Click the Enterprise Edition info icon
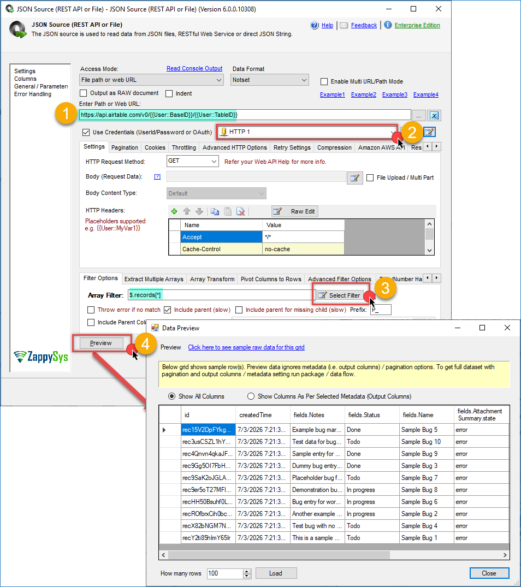Viewport: 521px width, 587px height. point(388,25)
